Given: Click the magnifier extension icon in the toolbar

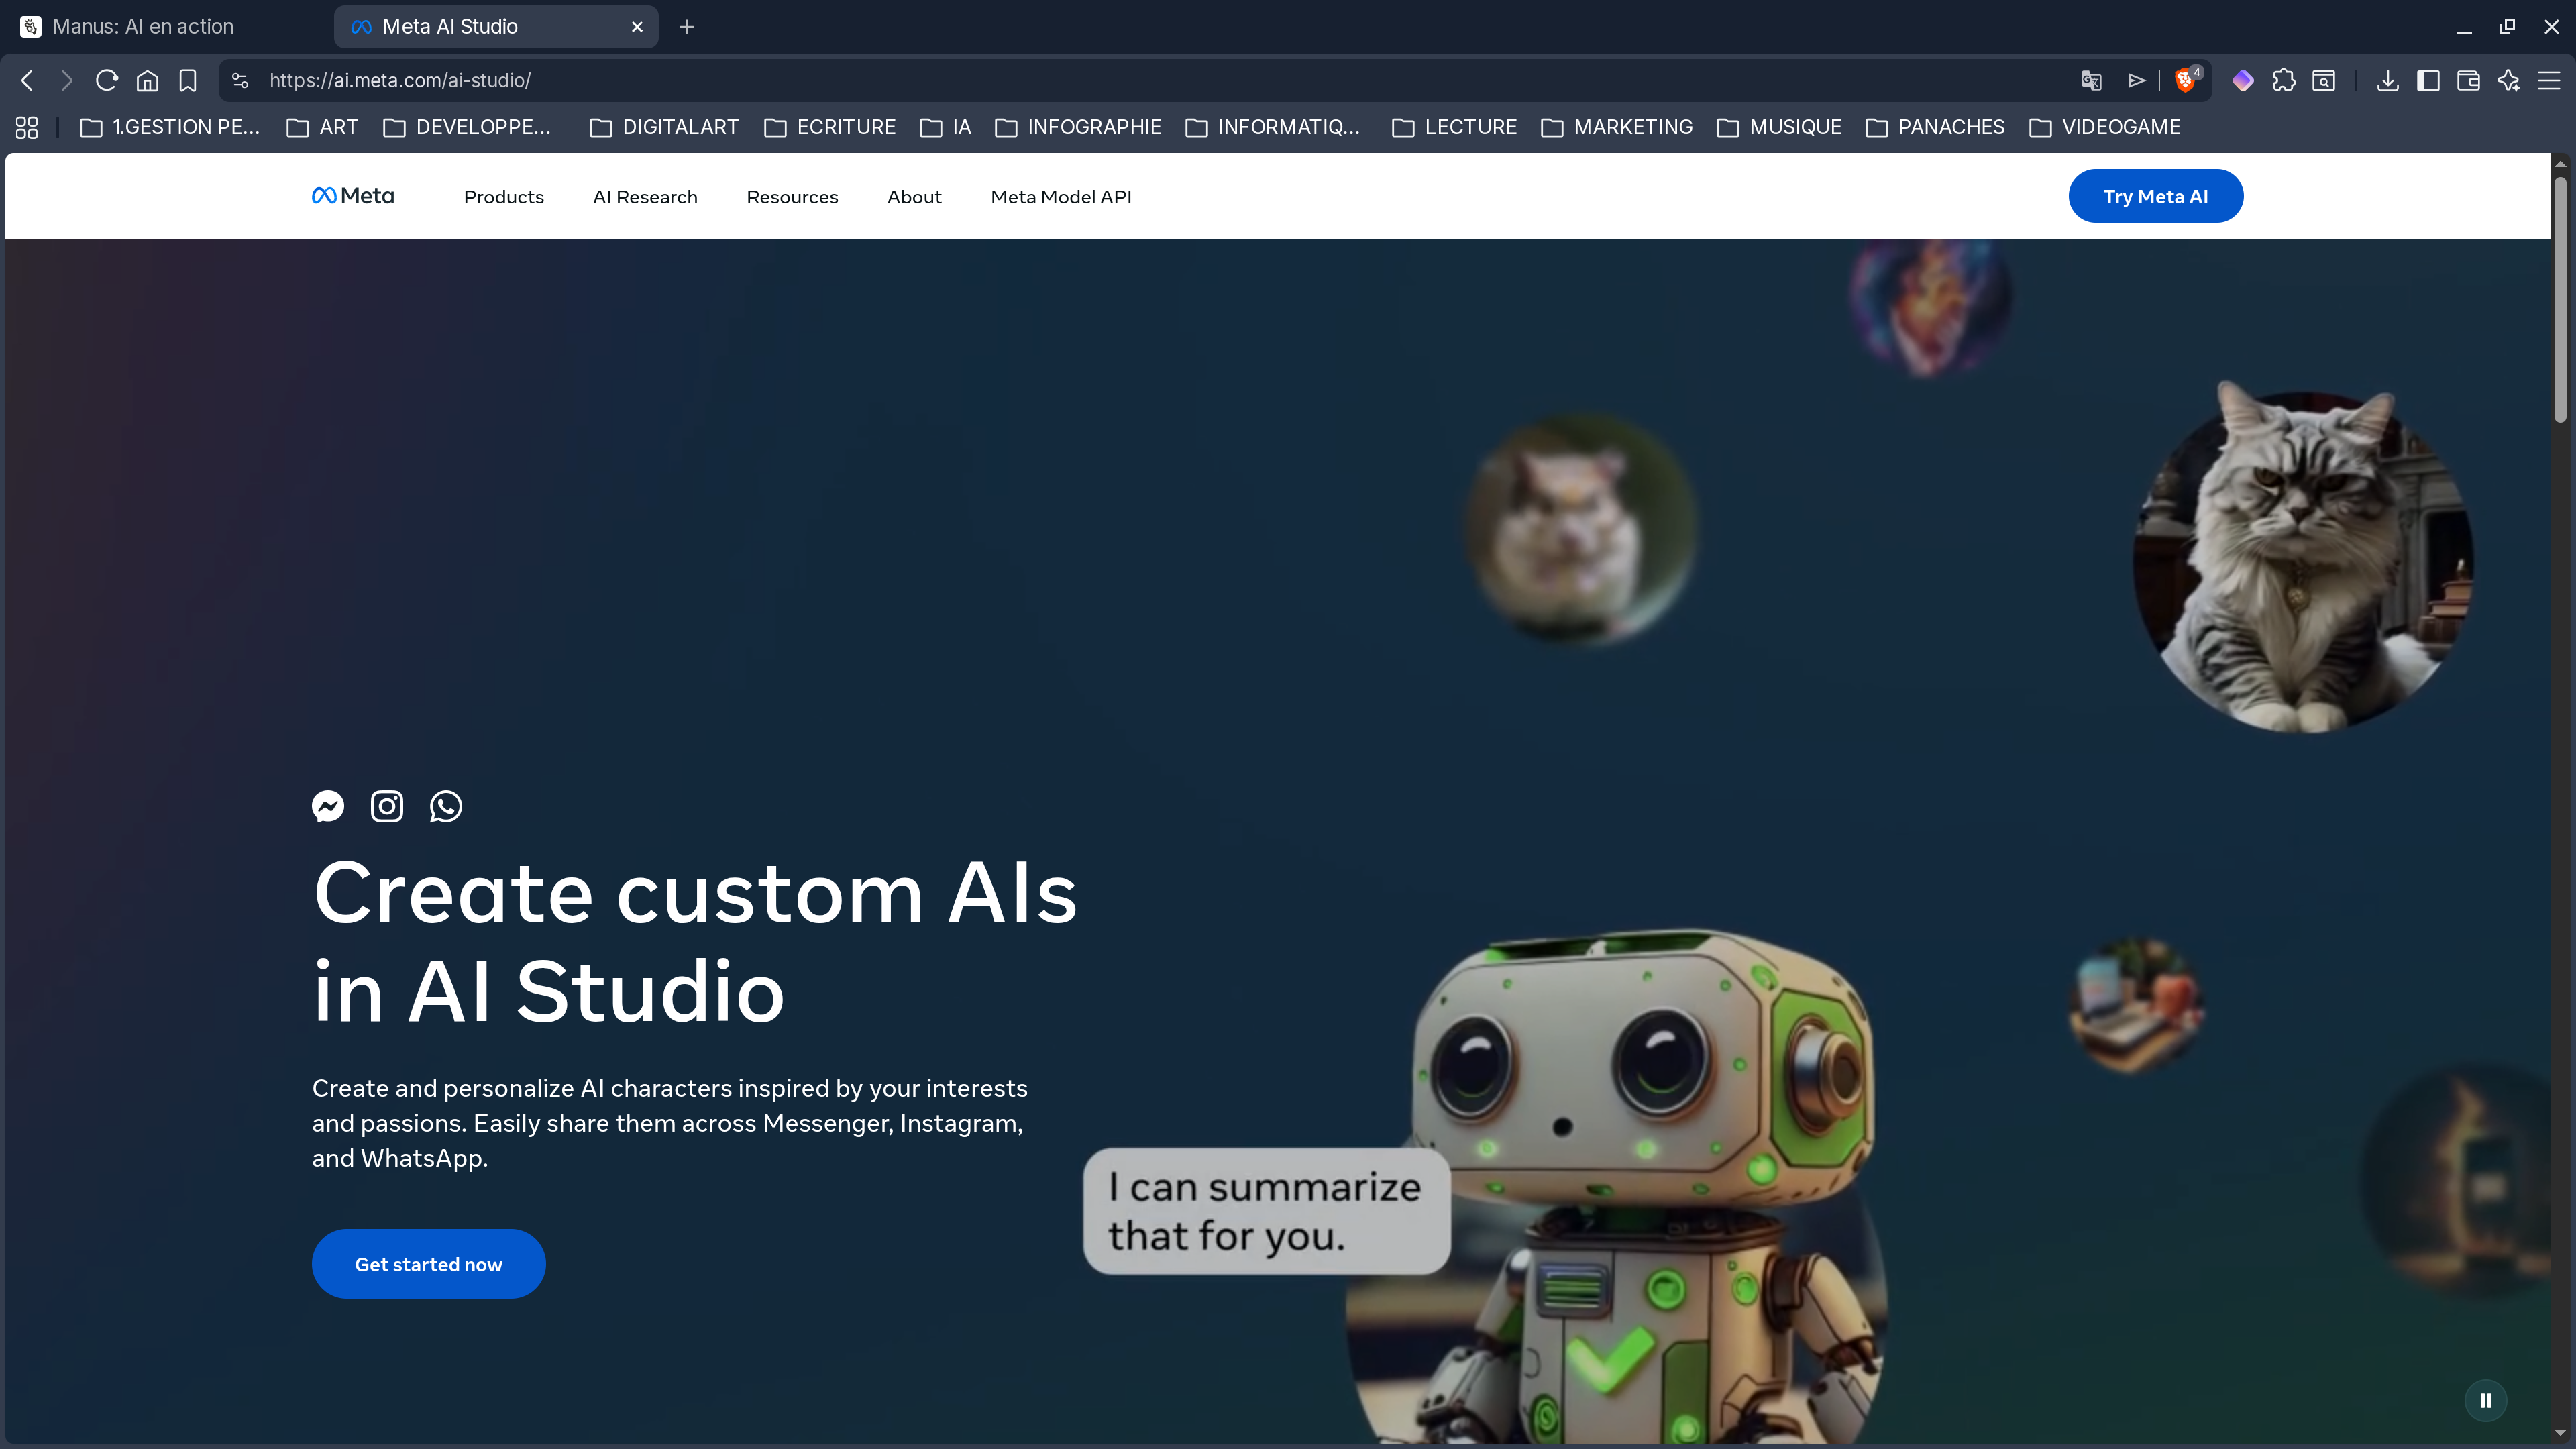Looking at the screenshot, I should tap(2324, 80).
